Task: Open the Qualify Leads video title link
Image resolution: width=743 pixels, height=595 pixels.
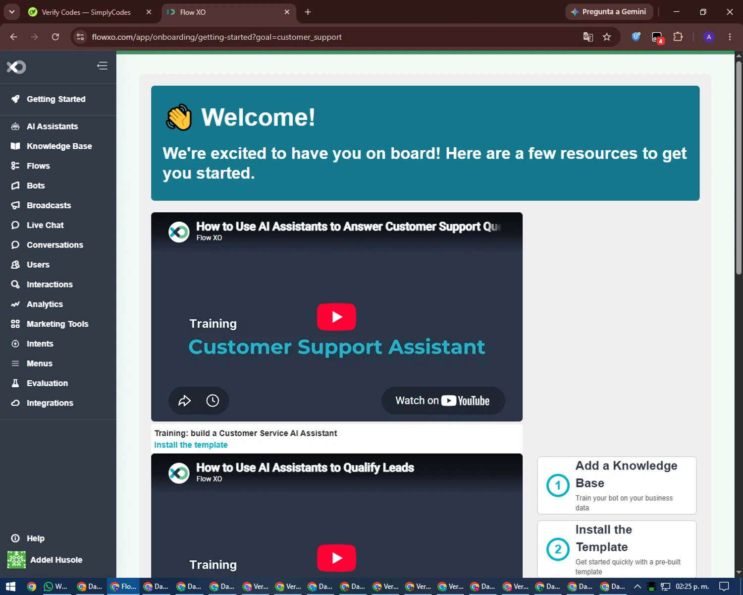Action: pos(305,468)
